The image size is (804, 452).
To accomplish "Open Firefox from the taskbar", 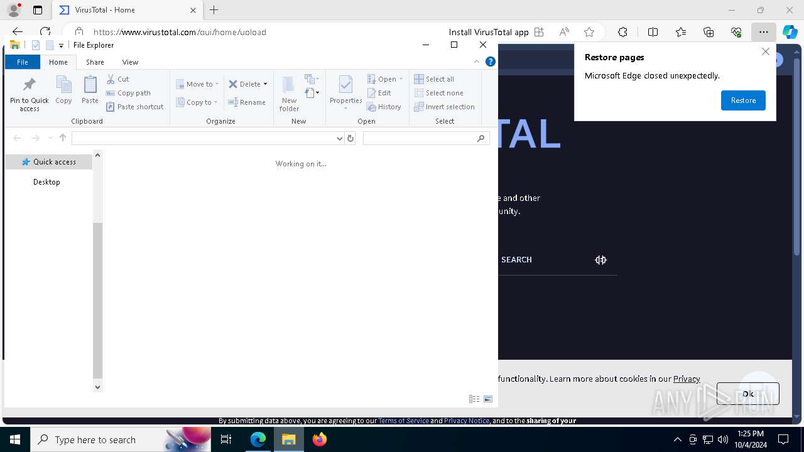I will click(x=320, y=439).
